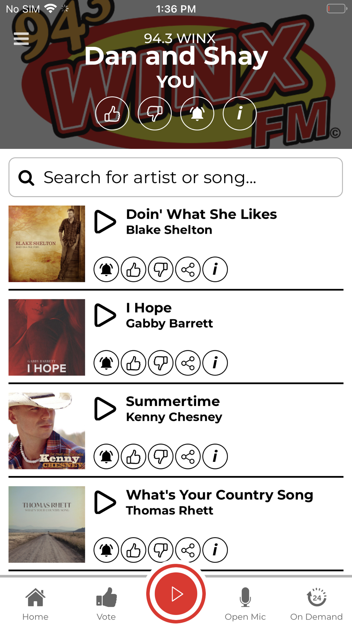Thumbs up the Dan and Shay song
This screenshot has width=352, height=626.
tap(112, 114)
